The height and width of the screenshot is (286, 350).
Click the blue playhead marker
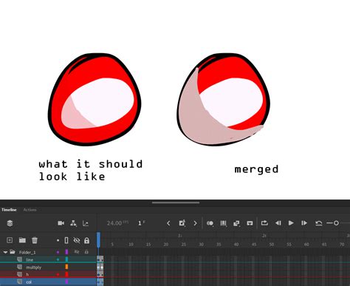[98, 239]
